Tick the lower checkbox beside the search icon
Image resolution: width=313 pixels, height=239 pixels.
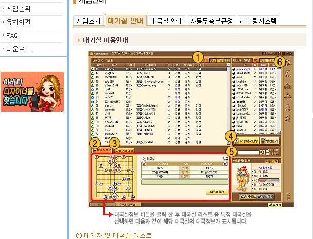click(x=268, y=154)
